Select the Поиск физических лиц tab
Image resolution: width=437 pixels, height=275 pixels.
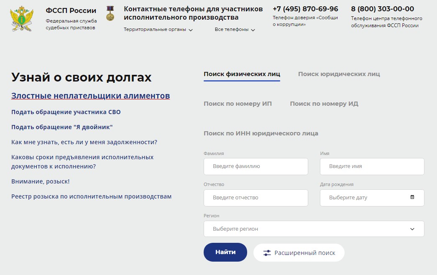point(242,74)
